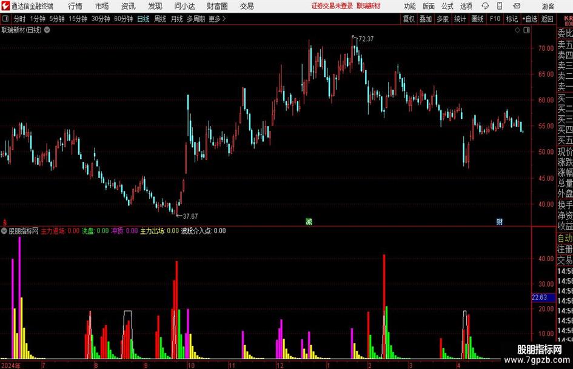This screenshot has width=573, height=369.
Task: Click the 注册 register button in the right panel
Action: click(565, 249)
